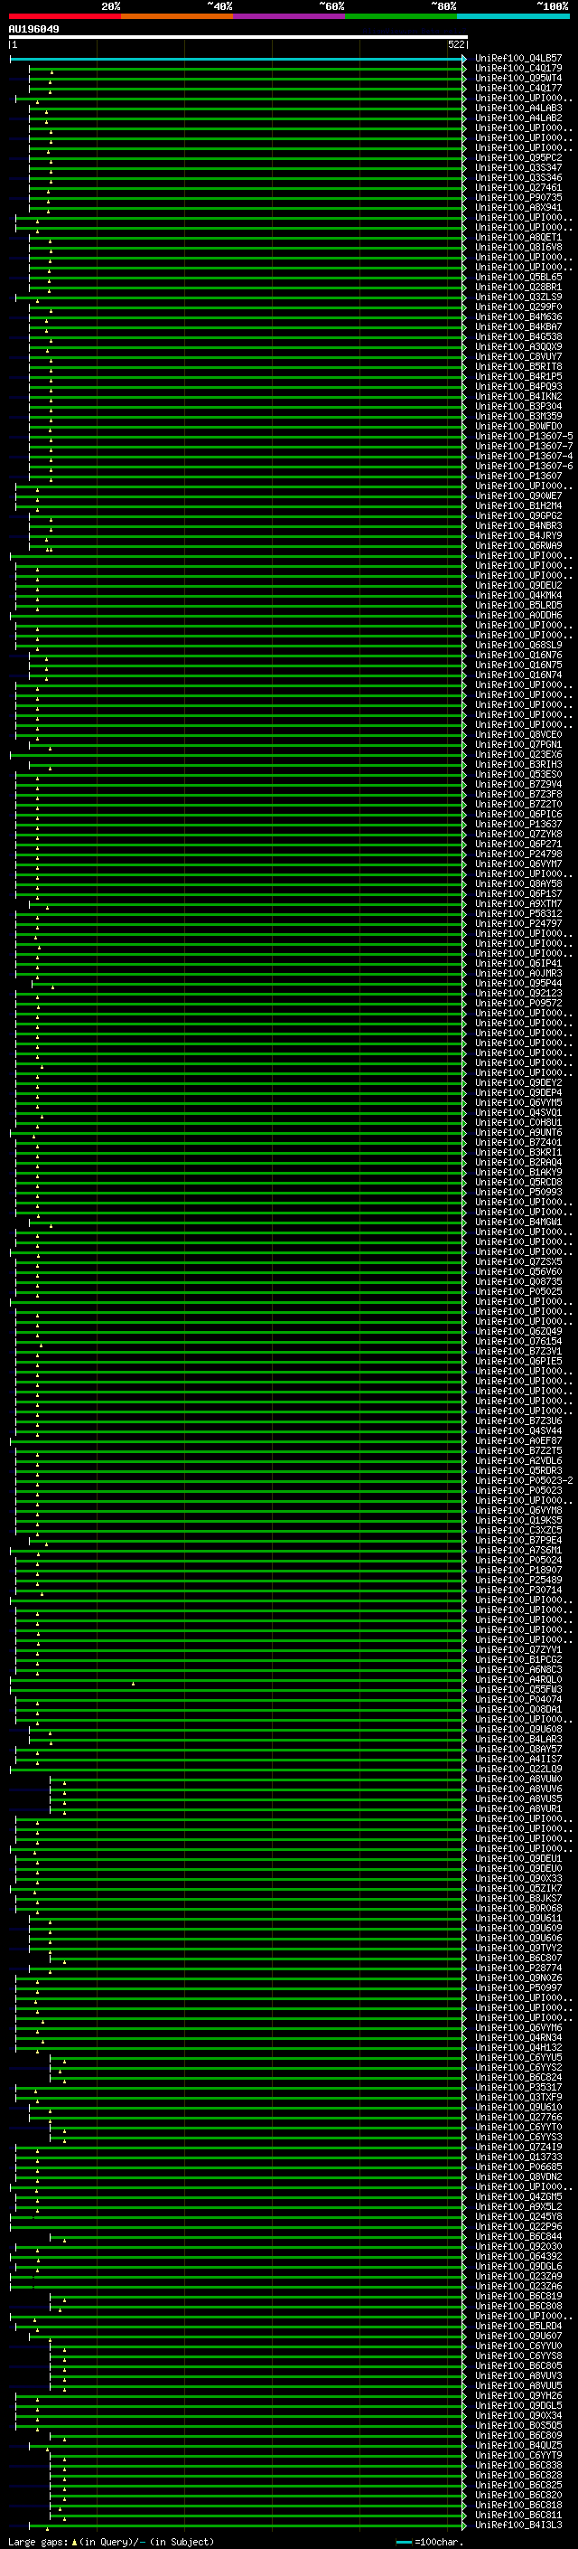Click label UniRef100_Q28BR1
The image size is (578, 2549).
518,287
